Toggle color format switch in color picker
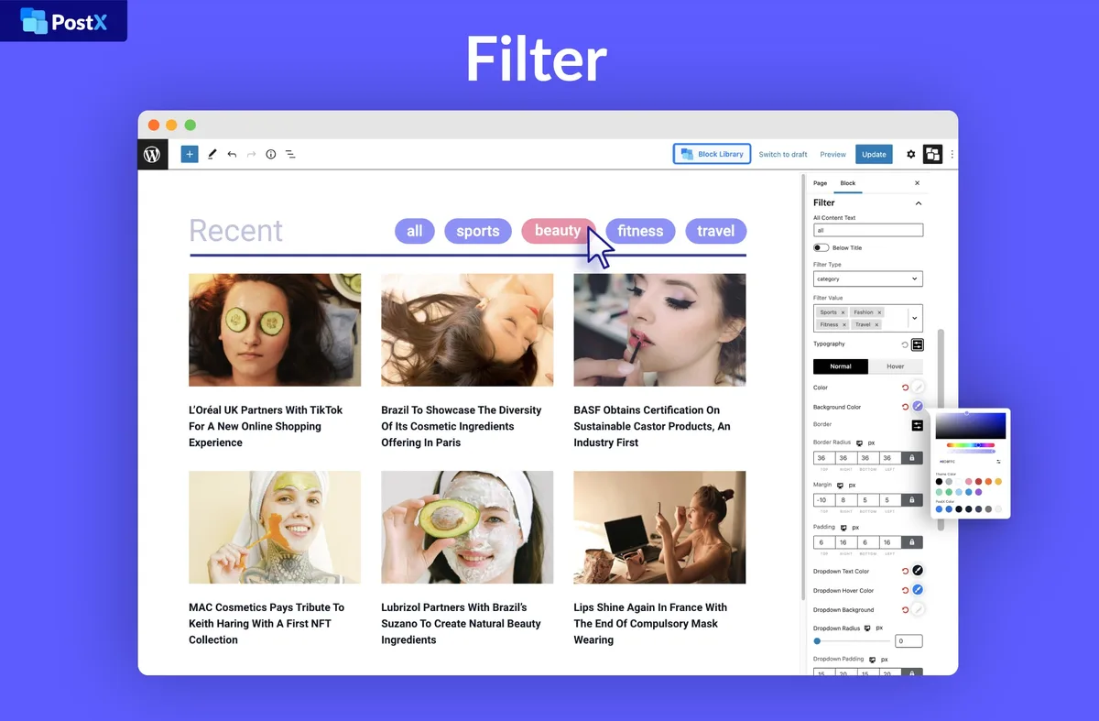Screen dimensions: 1099x721 click(998, 461)
